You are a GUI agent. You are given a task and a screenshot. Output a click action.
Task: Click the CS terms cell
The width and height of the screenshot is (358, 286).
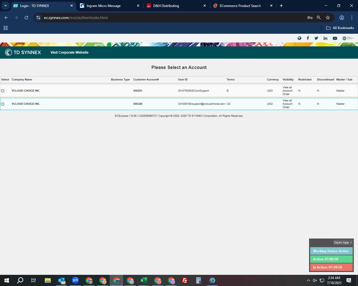(229, 104)
